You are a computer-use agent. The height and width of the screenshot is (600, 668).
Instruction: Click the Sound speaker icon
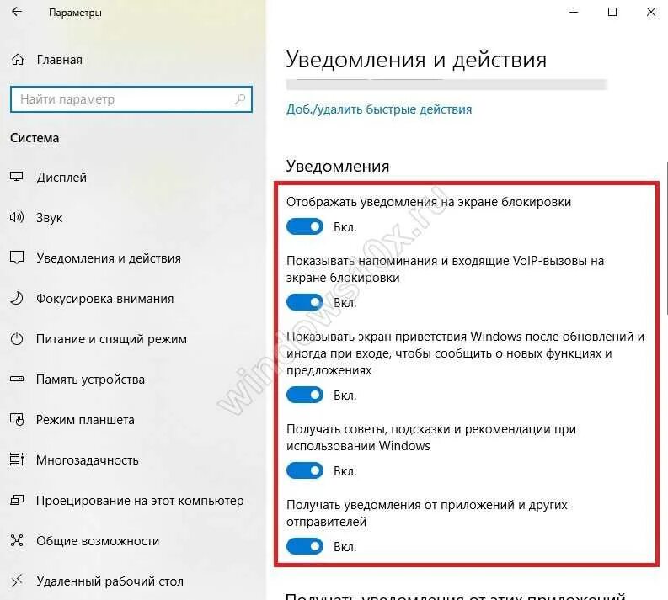click(x=17, y=217)
